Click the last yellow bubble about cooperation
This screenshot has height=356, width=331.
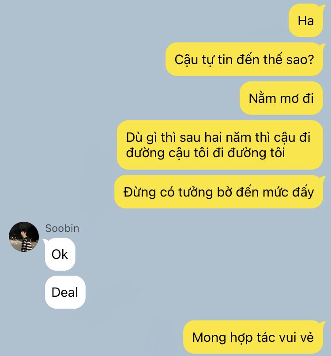tap(253, 337)
